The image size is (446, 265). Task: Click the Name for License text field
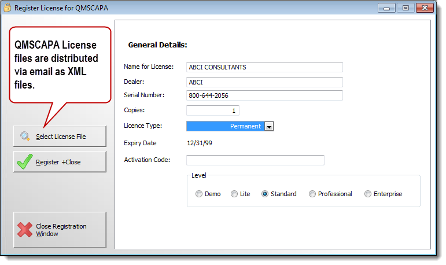[264, 67]
